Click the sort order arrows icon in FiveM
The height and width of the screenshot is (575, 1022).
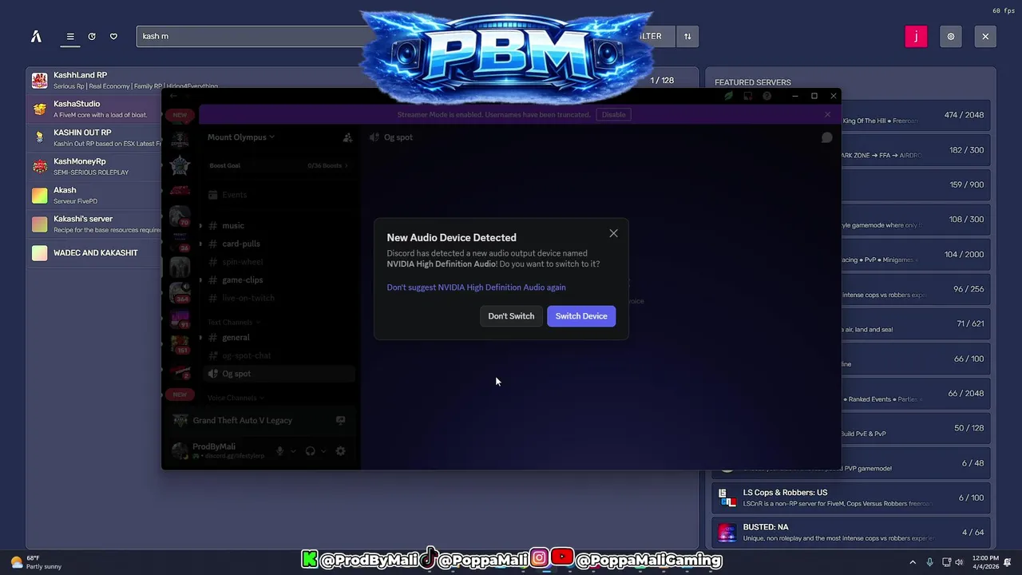point(687,36)
